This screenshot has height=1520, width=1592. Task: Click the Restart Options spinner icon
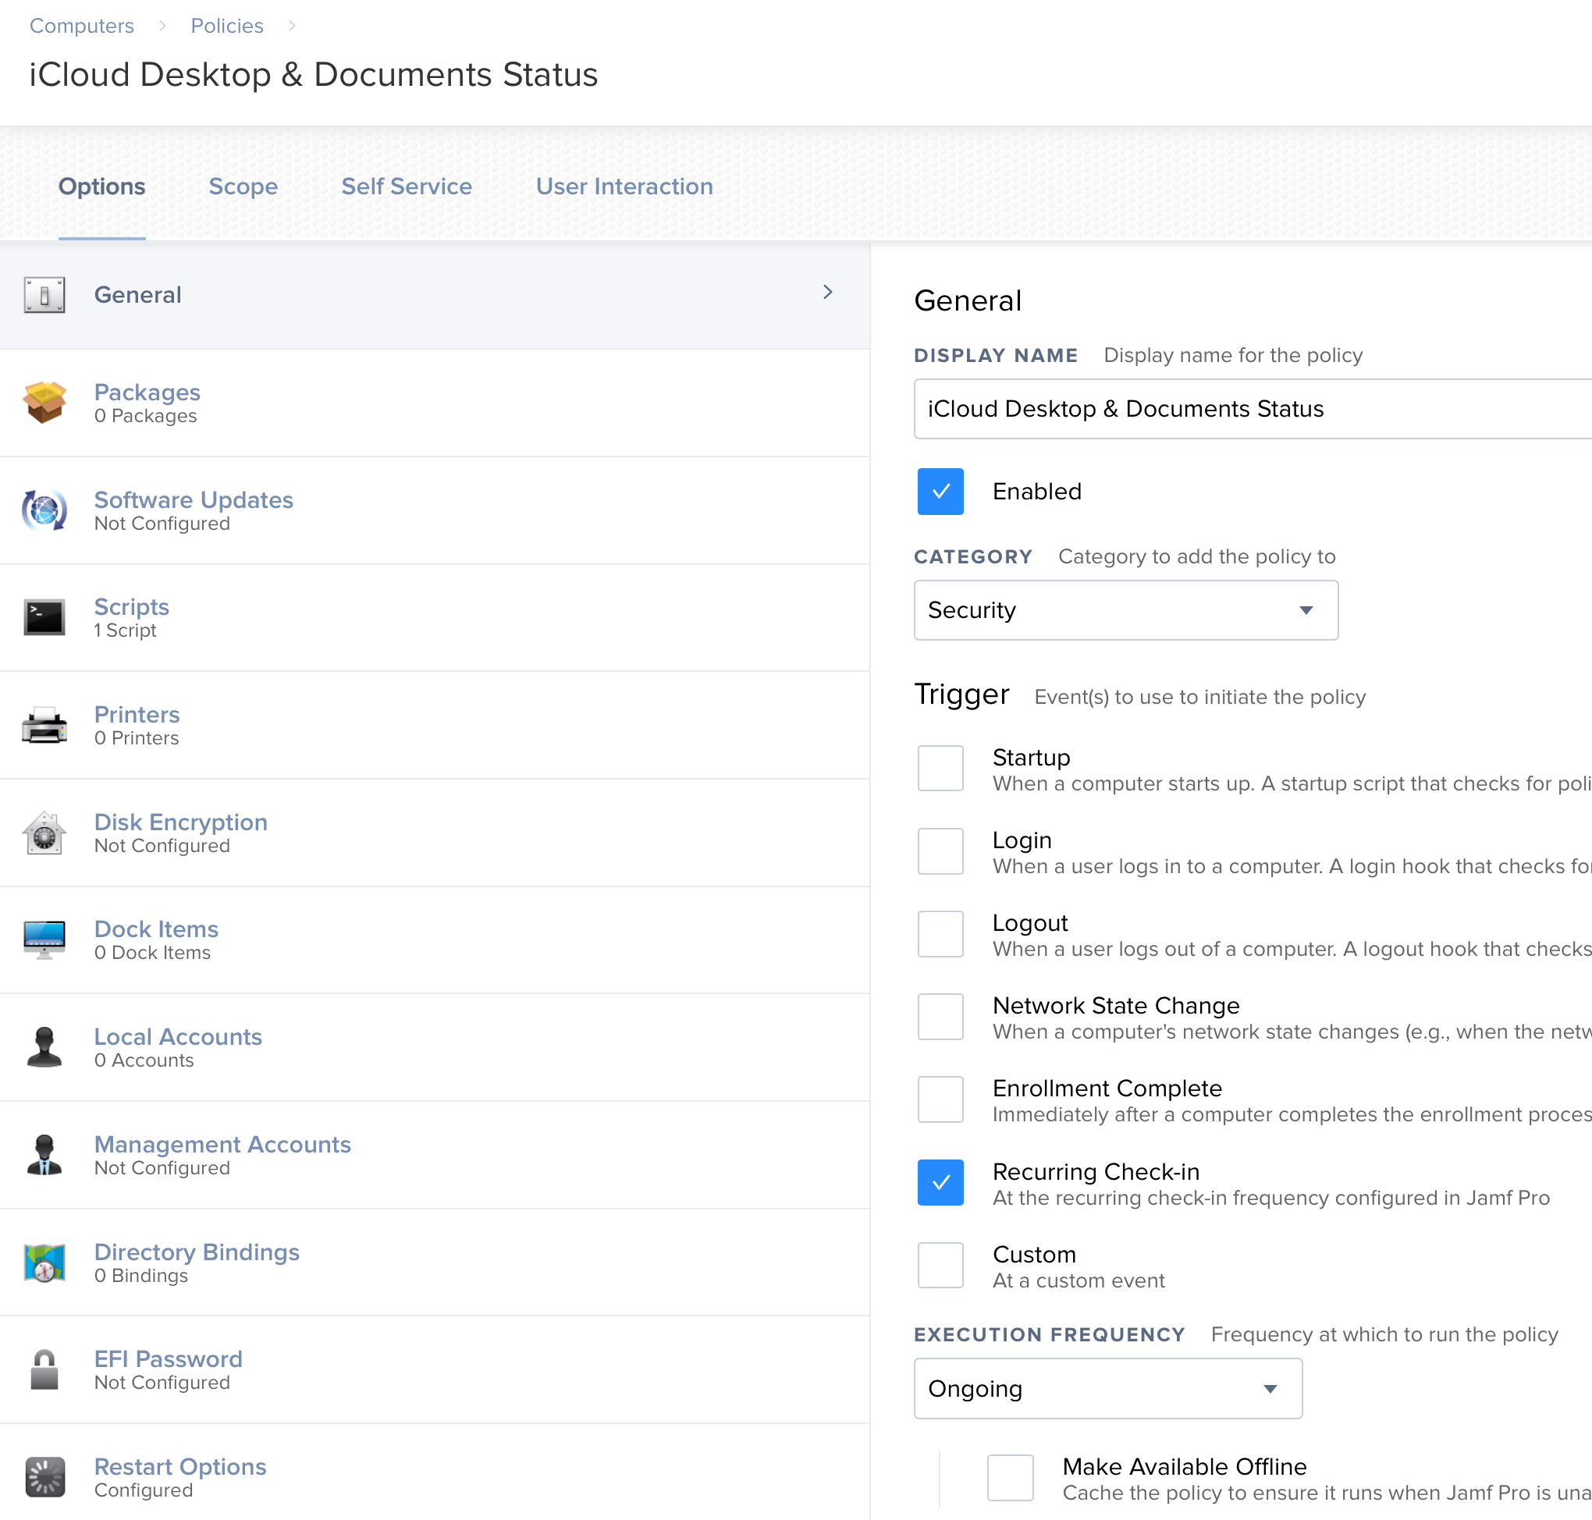pos(44,1478)
